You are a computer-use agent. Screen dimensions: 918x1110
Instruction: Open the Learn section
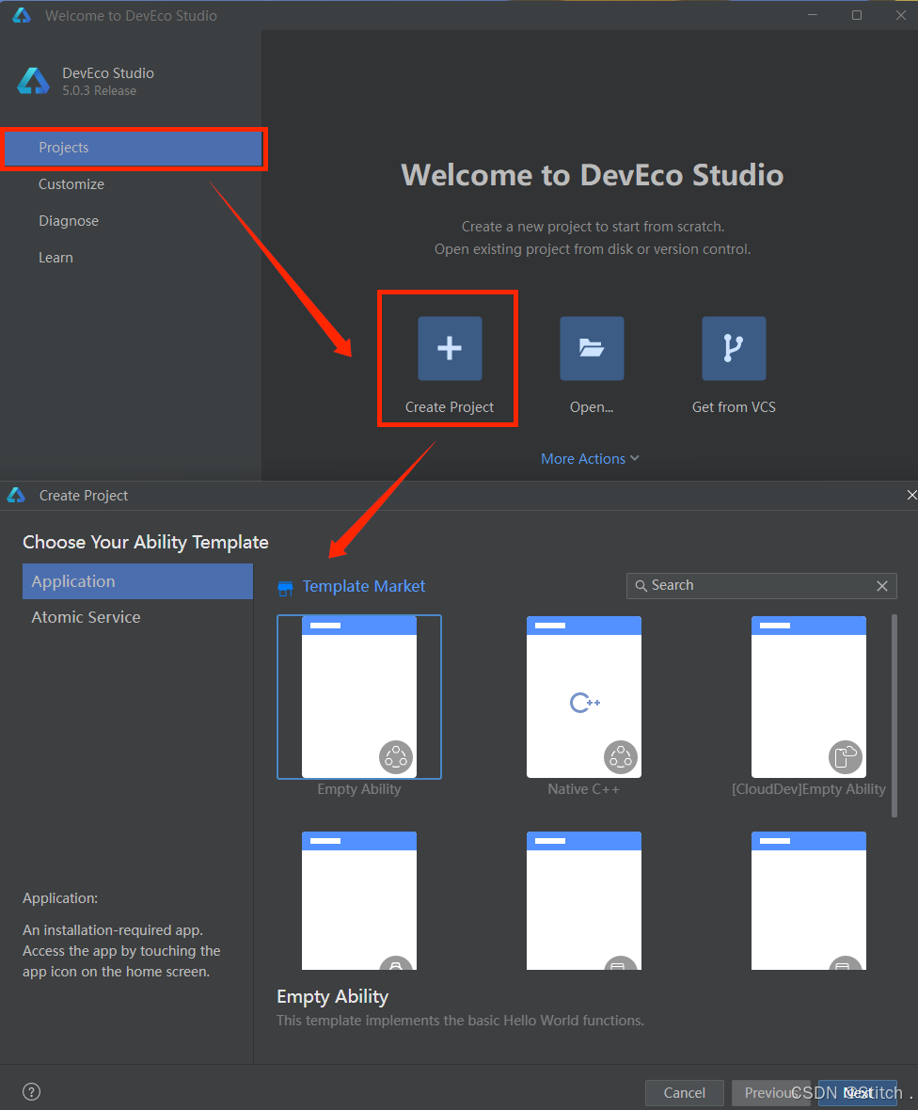pos(55,258)
